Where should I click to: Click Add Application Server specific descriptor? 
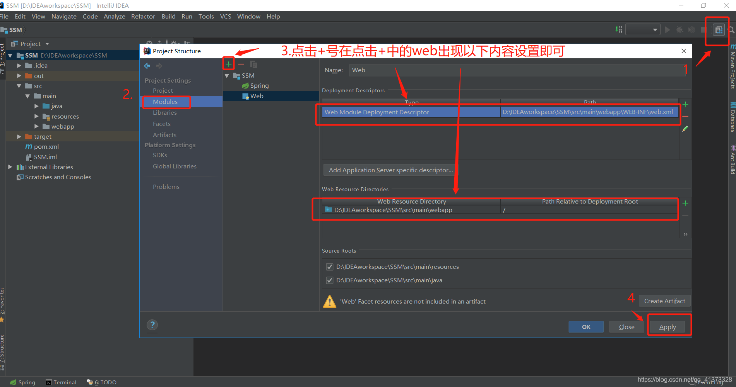pyautogui.click(x=390, y=170)
